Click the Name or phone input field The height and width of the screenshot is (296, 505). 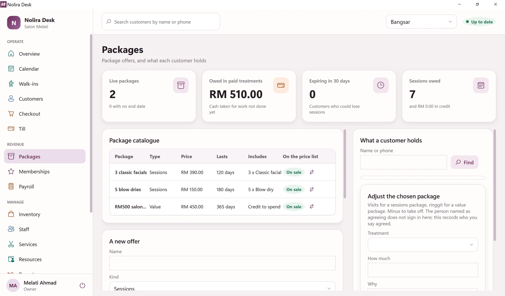pos(403,162)
